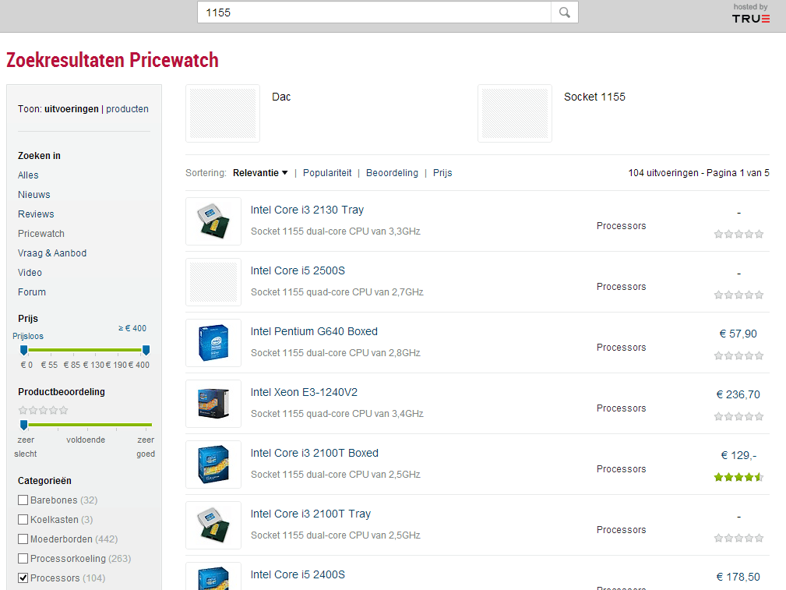
Task: Open Intel Core i5 2500S link
Action: click(298, 271)
